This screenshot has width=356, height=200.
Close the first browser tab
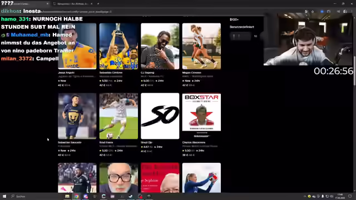point(47,4)
